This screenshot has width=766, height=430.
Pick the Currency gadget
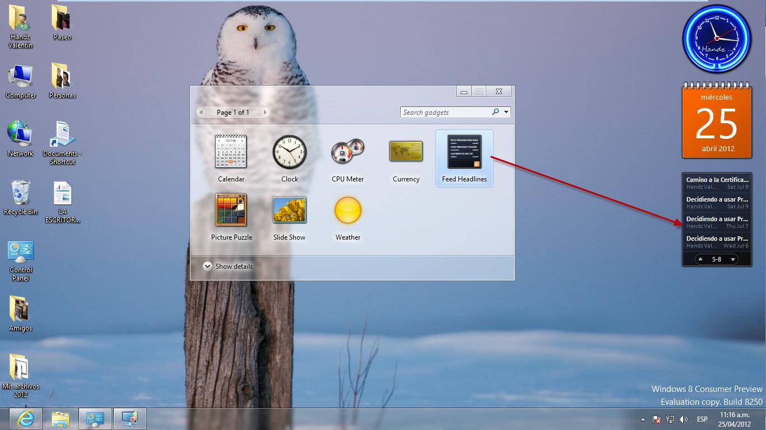[x=406, y=152]
